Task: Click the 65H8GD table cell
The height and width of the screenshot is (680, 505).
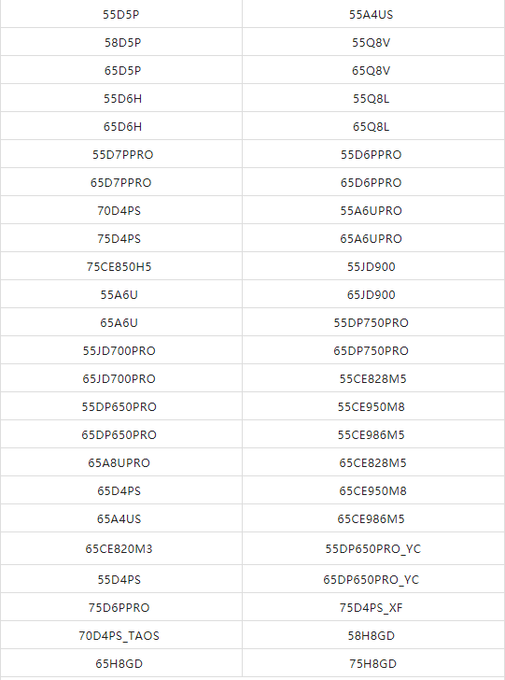Action: point(121,663)
